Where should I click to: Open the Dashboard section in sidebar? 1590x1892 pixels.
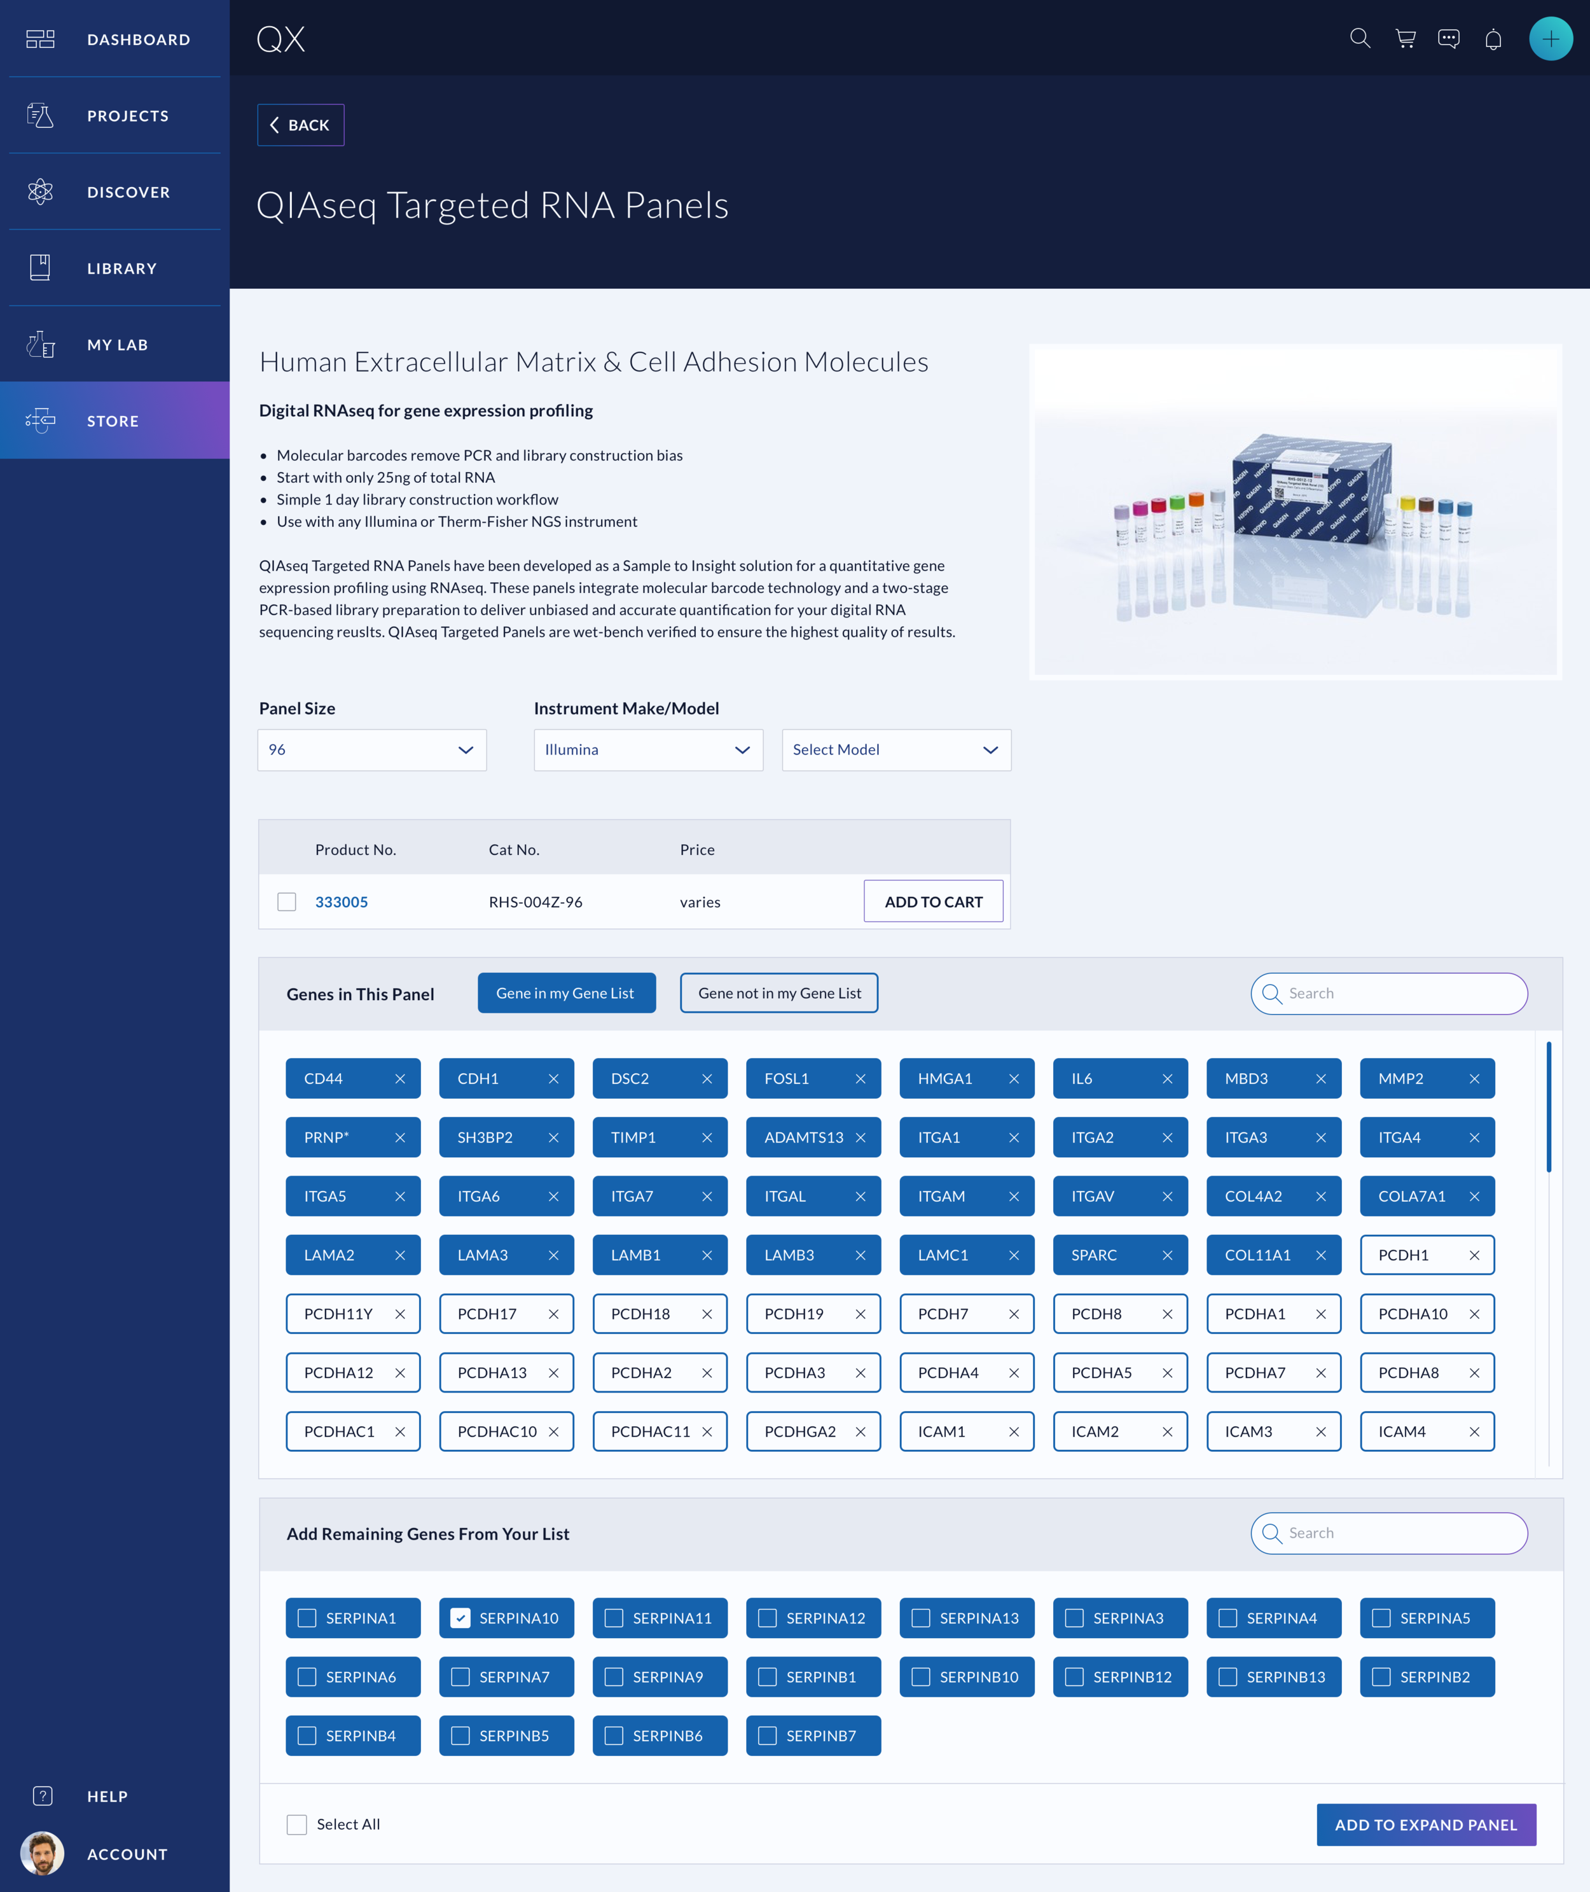pyautogui.click(x=114, y=39)
